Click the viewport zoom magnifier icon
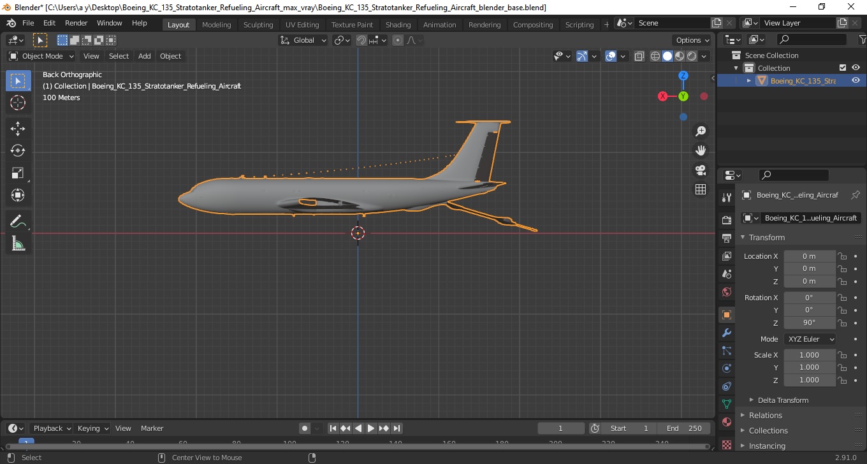 (701, 131)
